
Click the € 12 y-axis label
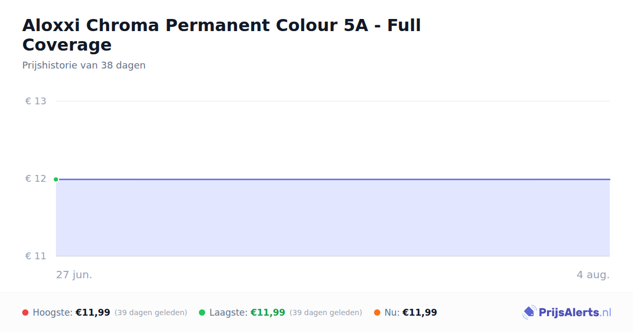[36, 179]
